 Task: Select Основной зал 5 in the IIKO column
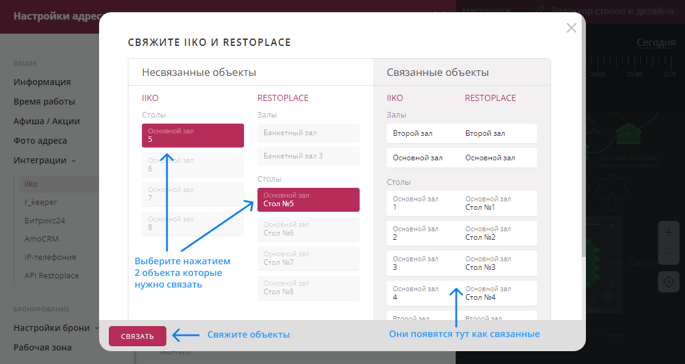pyautogui.click(x=193, y=135)
